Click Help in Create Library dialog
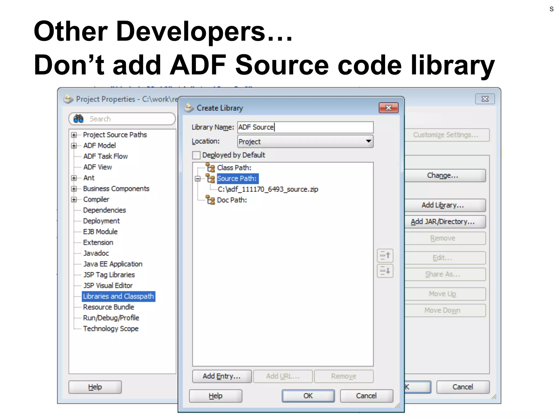 pyautogui.click(x=216, y=396)
